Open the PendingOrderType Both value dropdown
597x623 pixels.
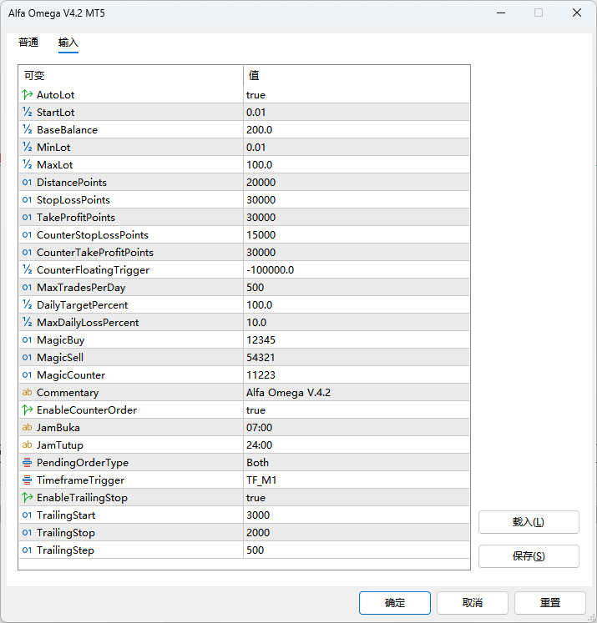(356, 463)
